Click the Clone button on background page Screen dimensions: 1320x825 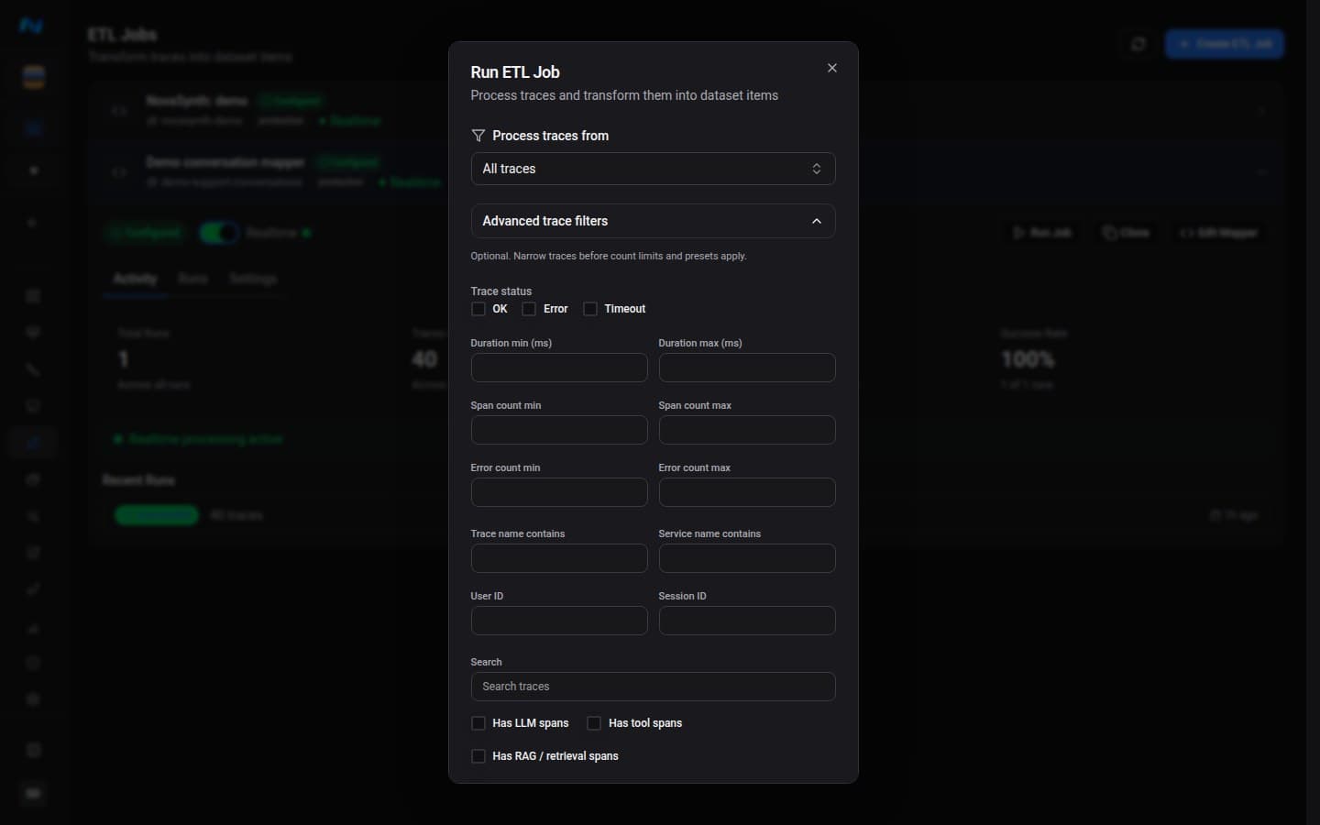point(1126,233)
